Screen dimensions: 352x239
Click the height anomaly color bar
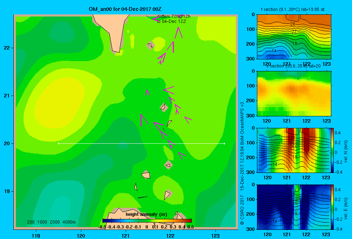click(x=147, y=221)
